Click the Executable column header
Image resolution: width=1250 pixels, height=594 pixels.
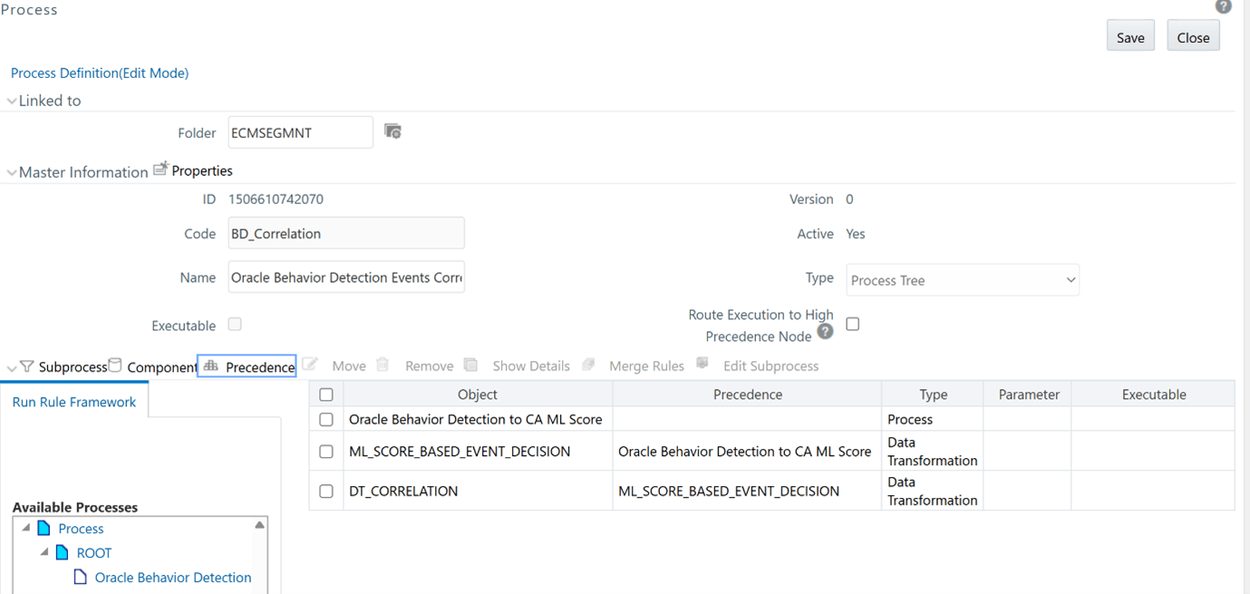(1153, 394)
